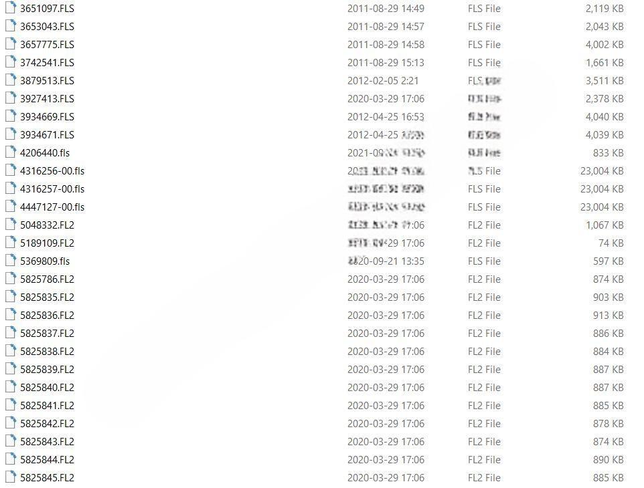Click the file icon beside 3879513.FLS
644x488 pixels.
[10, 80]
